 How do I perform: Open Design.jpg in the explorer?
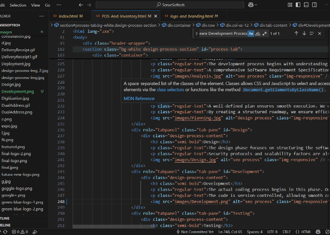pos(11,85)
